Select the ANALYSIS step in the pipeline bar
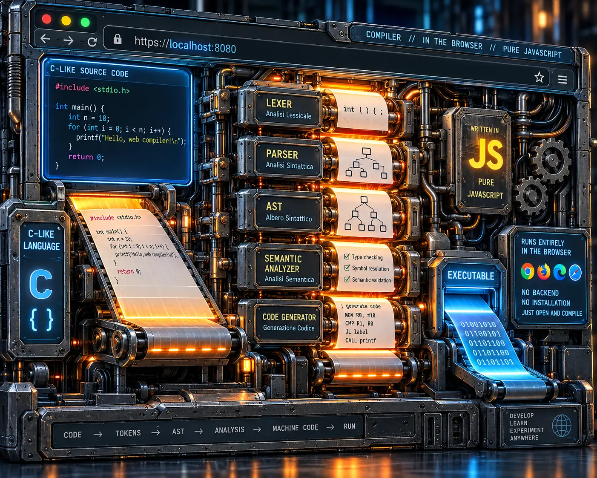Viewport: 597px width, 478px height. [x=230, y=430]
